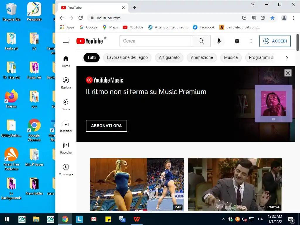
Task: Select the M.L.P bases folder
Action: click(x=34, y=157)
